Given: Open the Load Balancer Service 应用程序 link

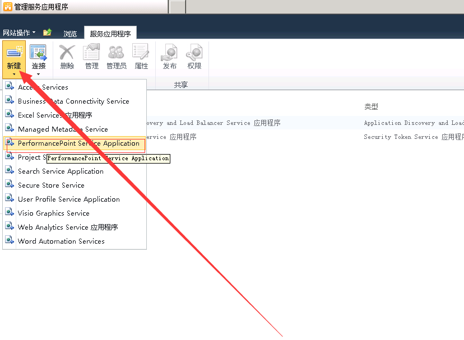Looking at the screenshot, I should pos(214,123).
